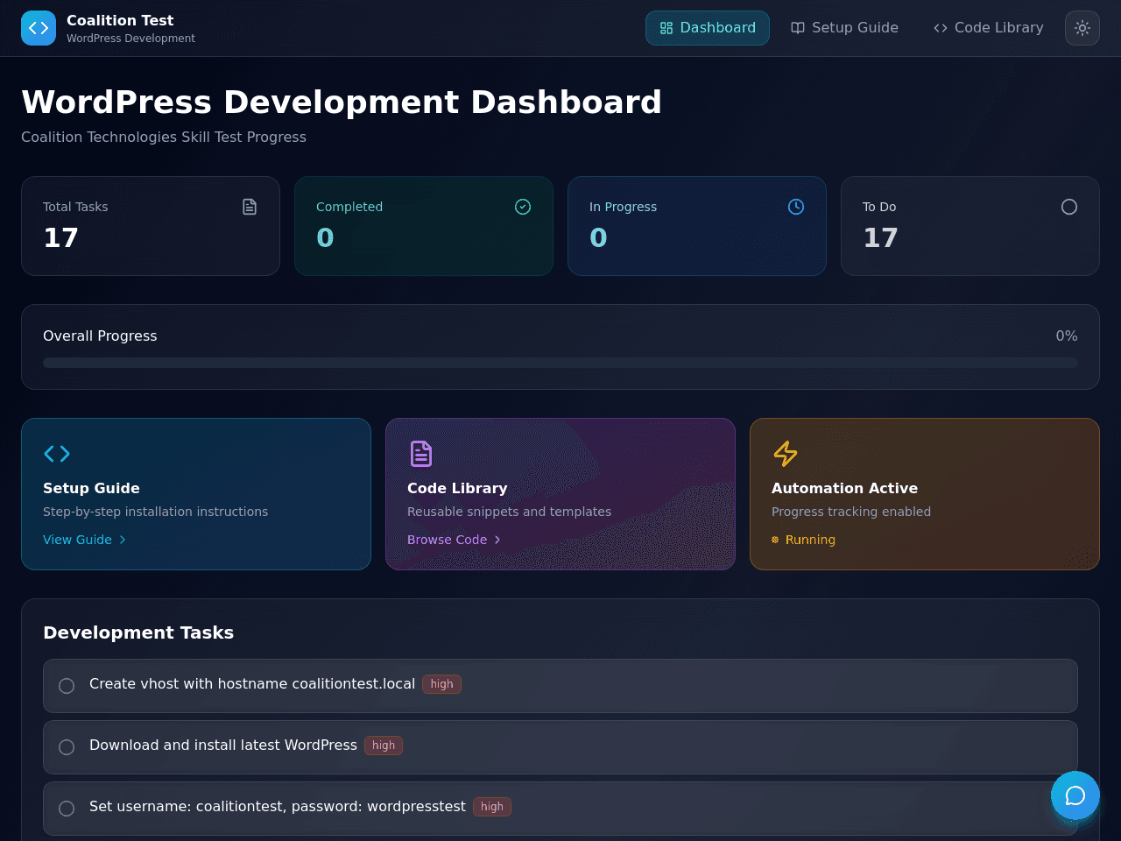Click the Setup Guide tab book icon
The image size is (1121, 841).
click(798, 28)
